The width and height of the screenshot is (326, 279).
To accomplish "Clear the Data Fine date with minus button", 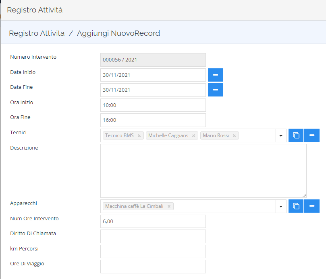I will (215, 90).
